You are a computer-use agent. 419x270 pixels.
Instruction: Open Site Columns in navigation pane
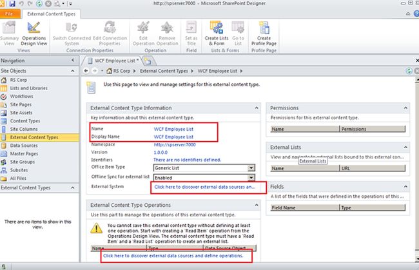tap(24, 130)
